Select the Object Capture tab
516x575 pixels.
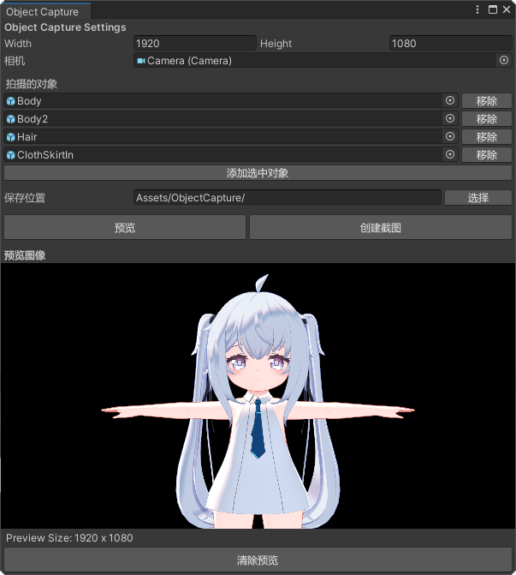tap(43, 11)
